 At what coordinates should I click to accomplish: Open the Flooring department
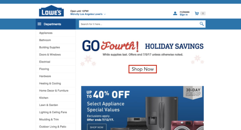click(44, 69)
